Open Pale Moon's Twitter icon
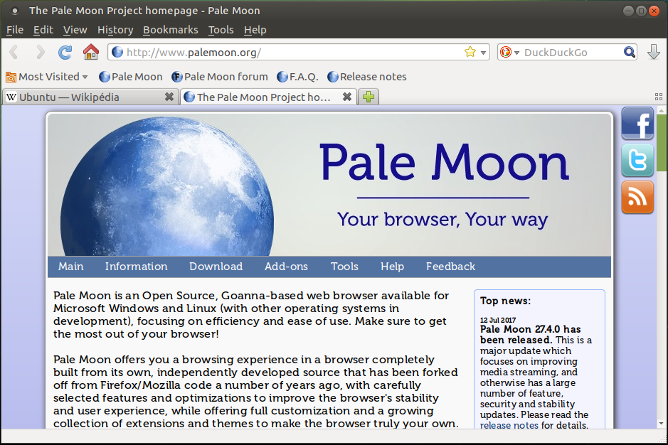The image size is (668, 445). tap(637, 161)
